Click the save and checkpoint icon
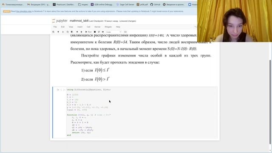Image resolution: width=272 pixels, height=153 pixels. pos(54,32)
